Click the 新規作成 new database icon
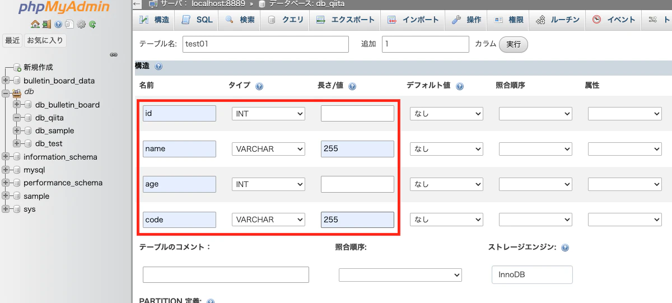The height and width of the screenshot is (303, 672). (17, 67)
